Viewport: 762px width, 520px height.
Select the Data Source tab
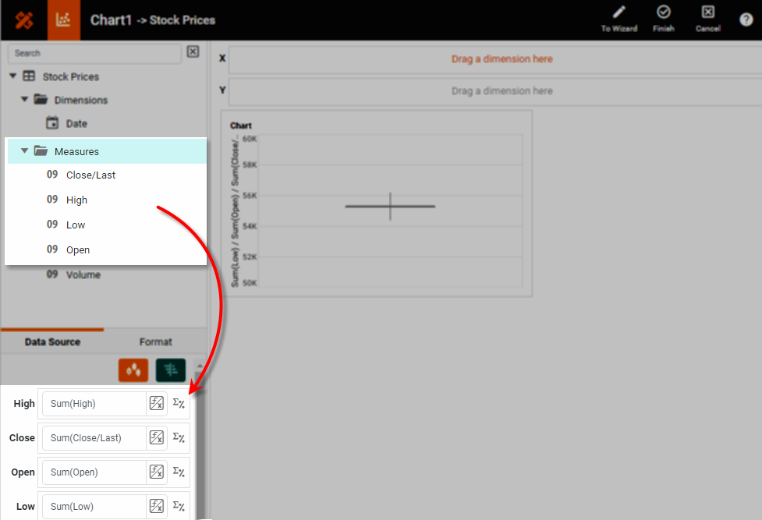pyautogui.click(x=51, y=341)
